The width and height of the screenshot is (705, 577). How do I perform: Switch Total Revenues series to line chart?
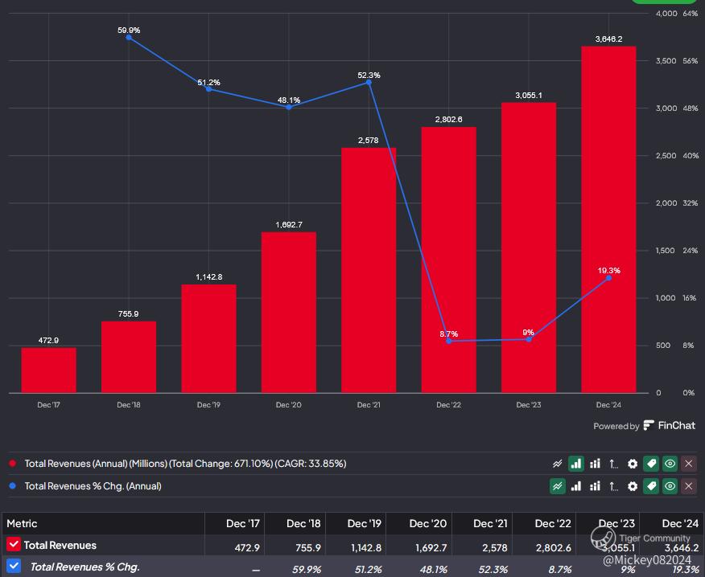coord(557,464)
